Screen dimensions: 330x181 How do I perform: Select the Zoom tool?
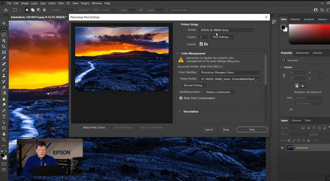4,140
